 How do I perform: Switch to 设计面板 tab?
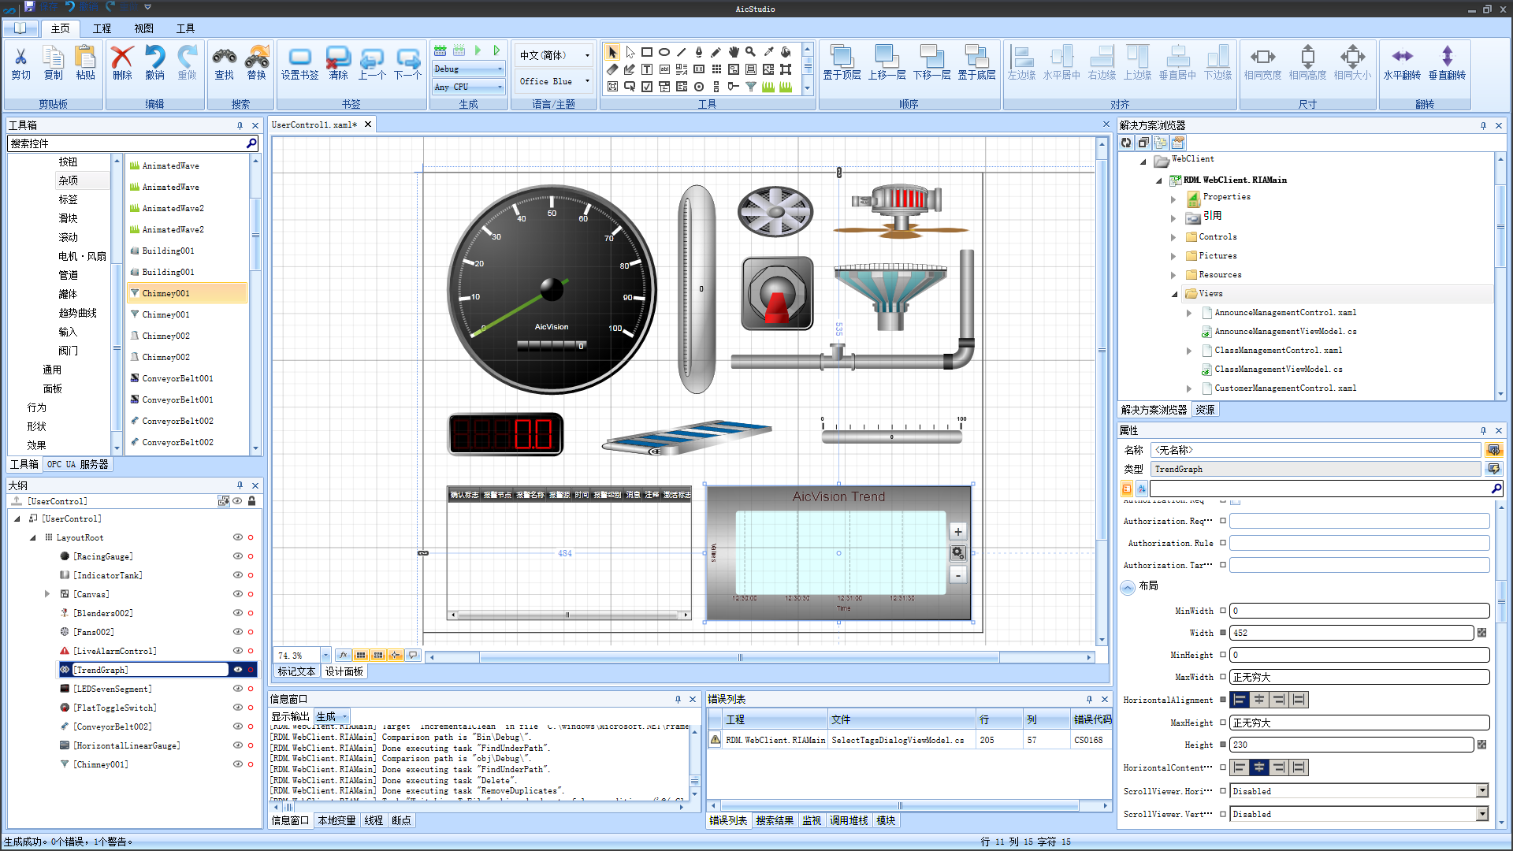pyautogui.click(x=344, y=671)
